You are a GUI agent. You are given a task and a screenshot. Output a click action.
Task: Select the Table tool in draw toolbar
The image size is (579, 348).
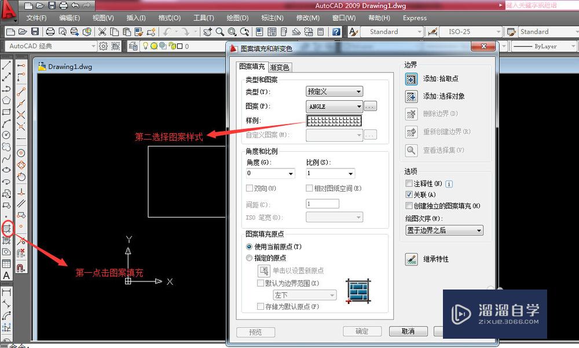[6, 264]
